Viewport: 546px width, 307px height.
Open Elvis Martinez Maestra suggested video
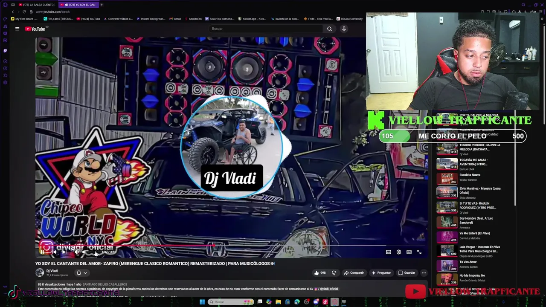pyautogui.click(x=468, y=192)
